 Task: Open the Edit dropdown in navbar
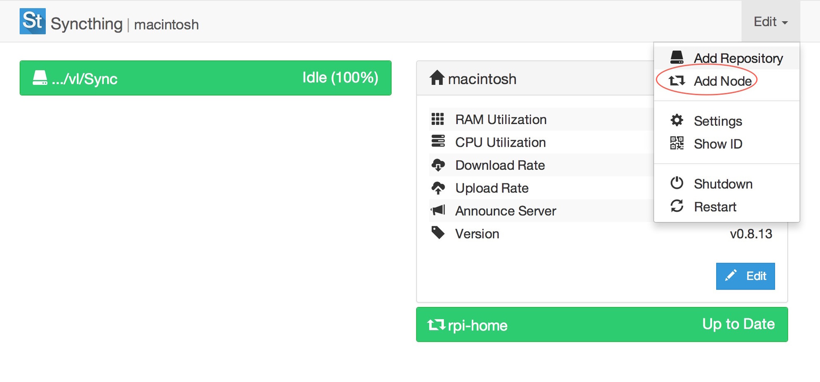770,21
